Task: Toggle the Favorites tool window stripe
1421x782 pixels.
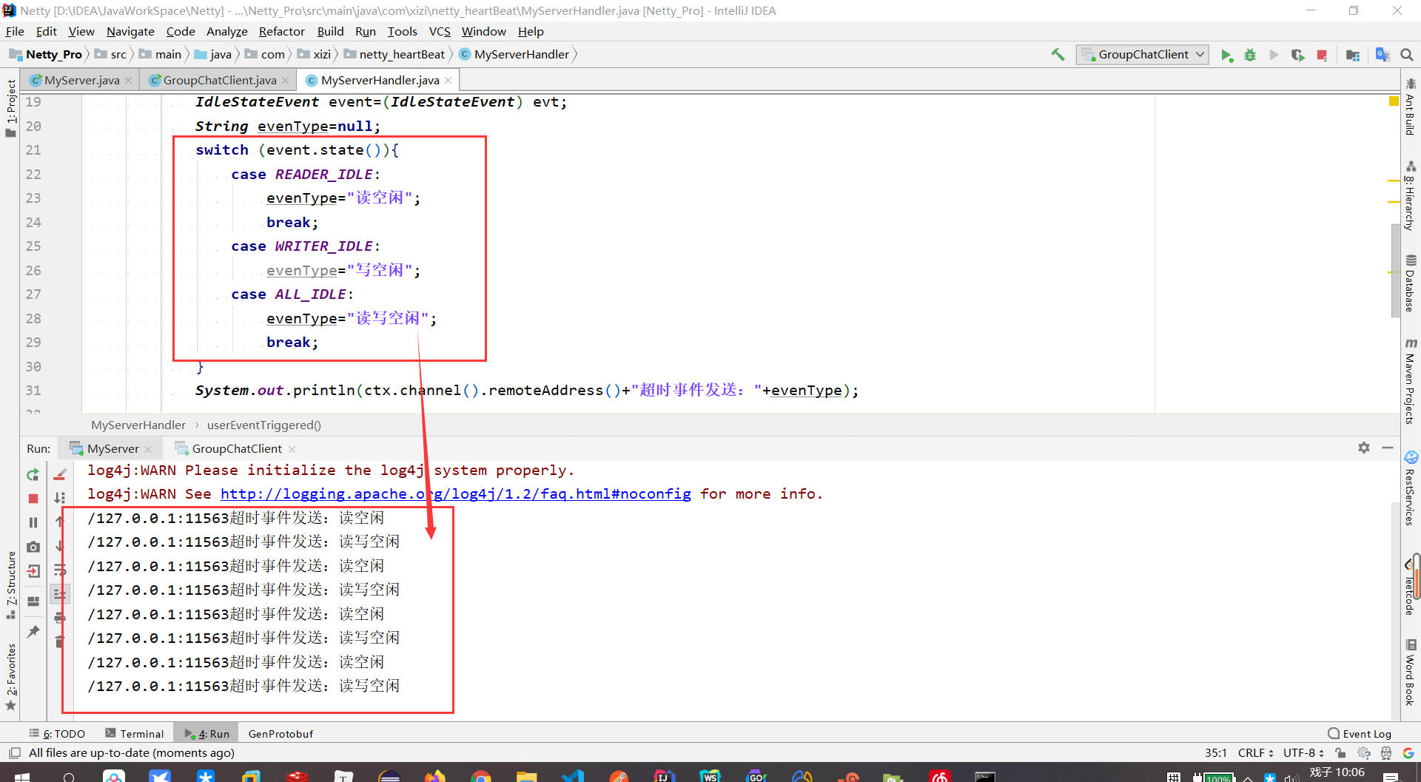Action: [x=10, y=677]
